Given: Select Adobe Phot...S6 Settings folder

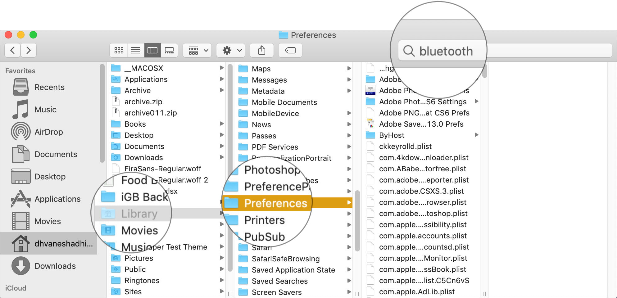Looking at the screenshot, I should click(422, 102).
